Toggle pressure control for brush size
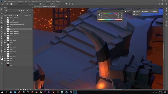The height and width of the screenshot is (94, 168). pyautogui.click(x=70, y=4)
